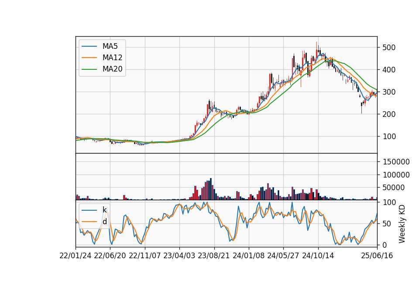Click the 24/05/27 date tick label
The width and height of the screenshot is (419, 301).
tap(283, 256)
